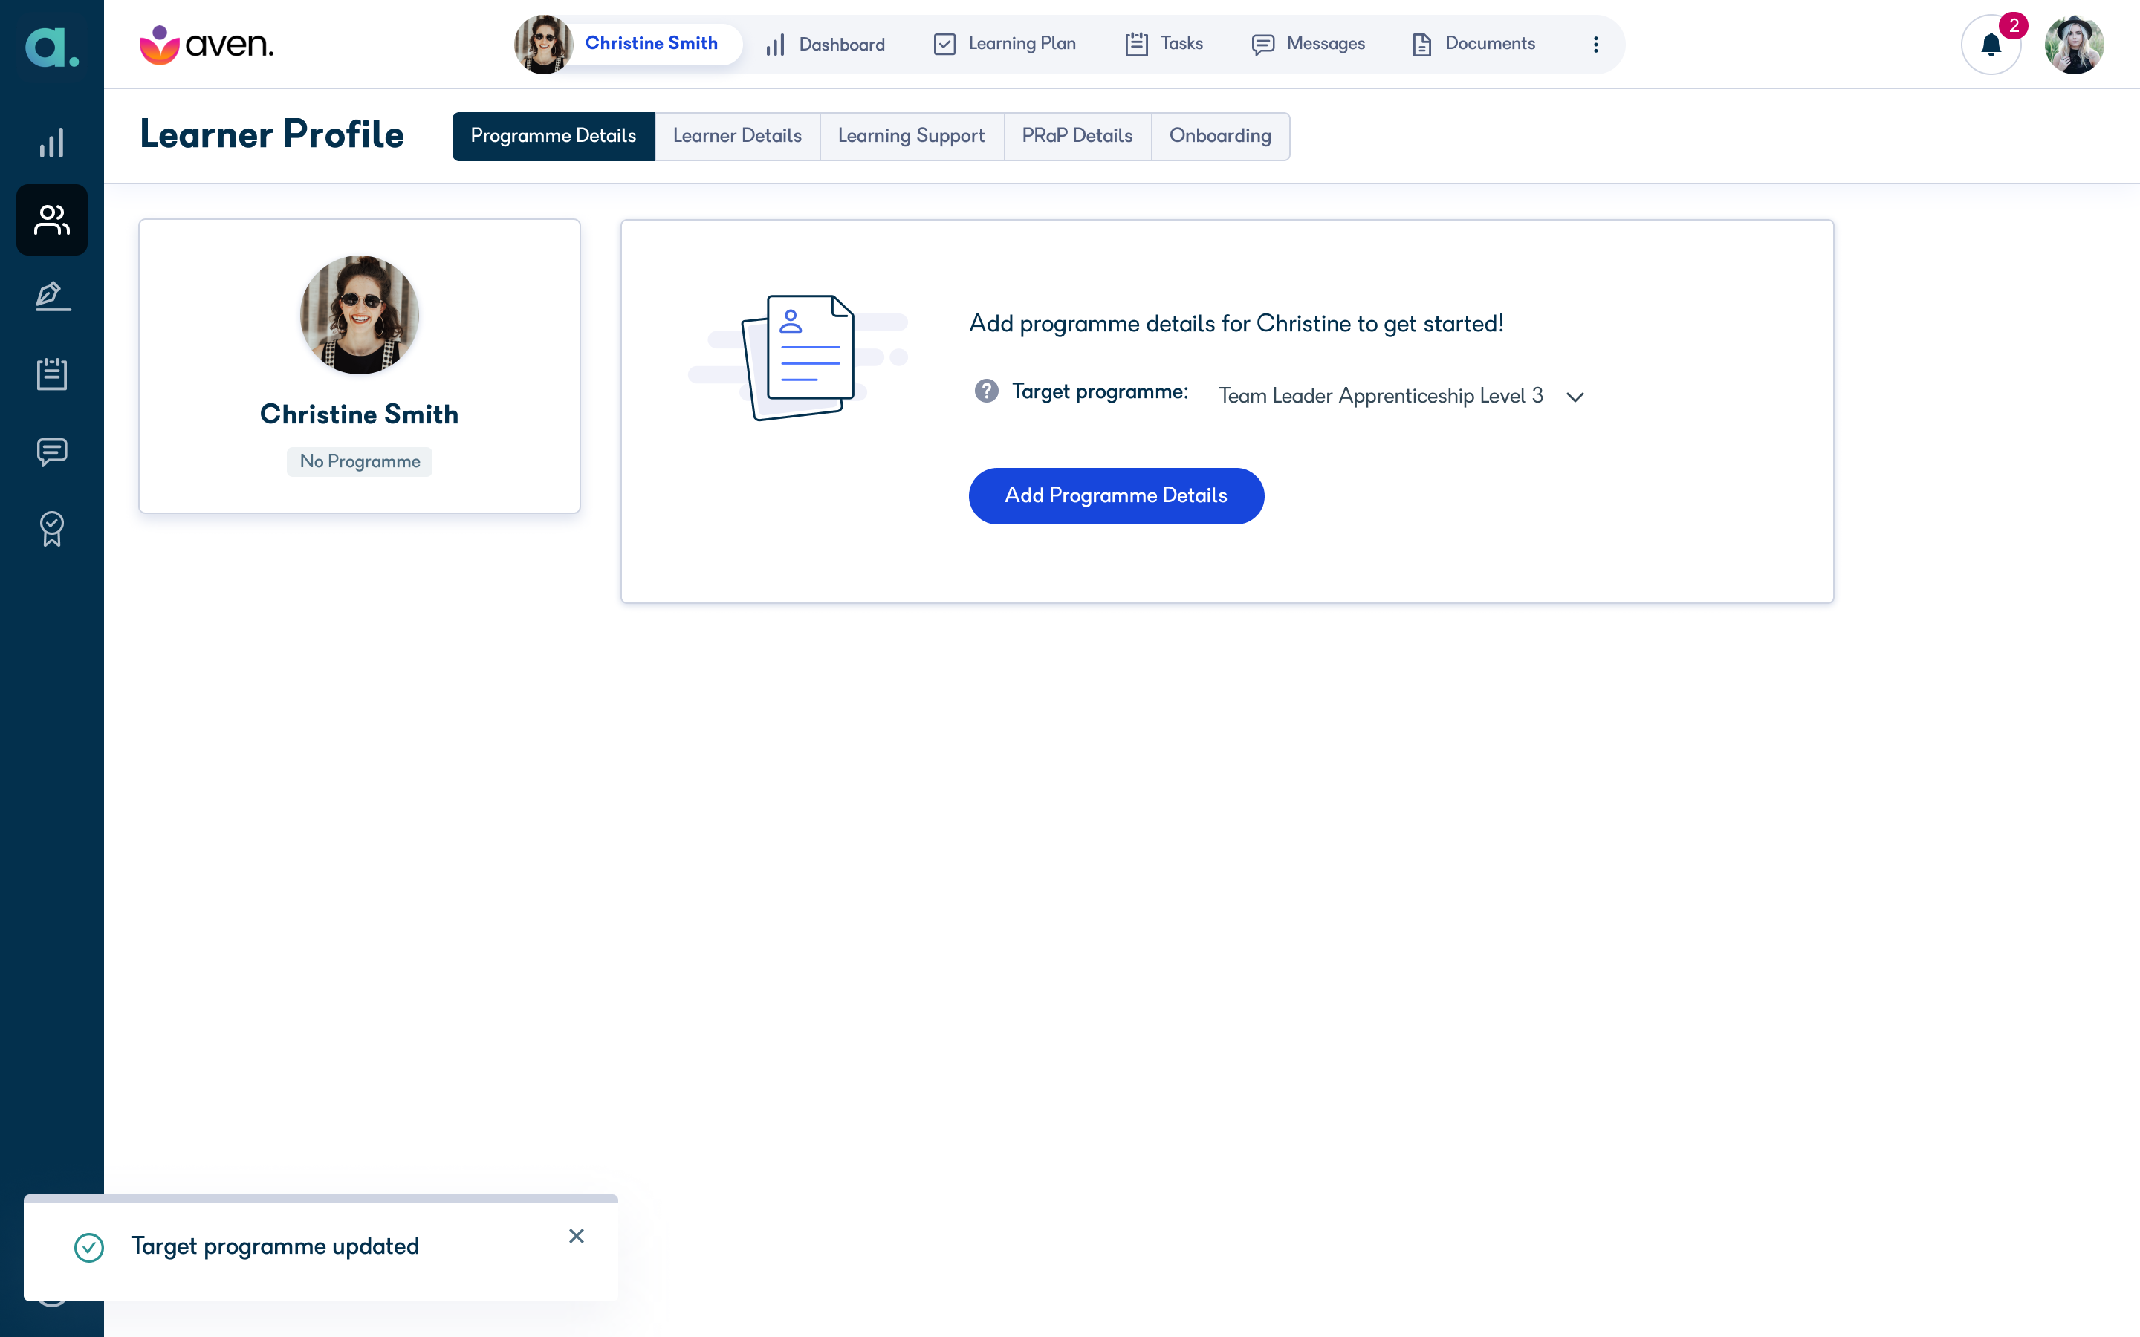Click the Add Programme Details button
This screenshot has height=1337, width=2140.
coord(1116,496)
